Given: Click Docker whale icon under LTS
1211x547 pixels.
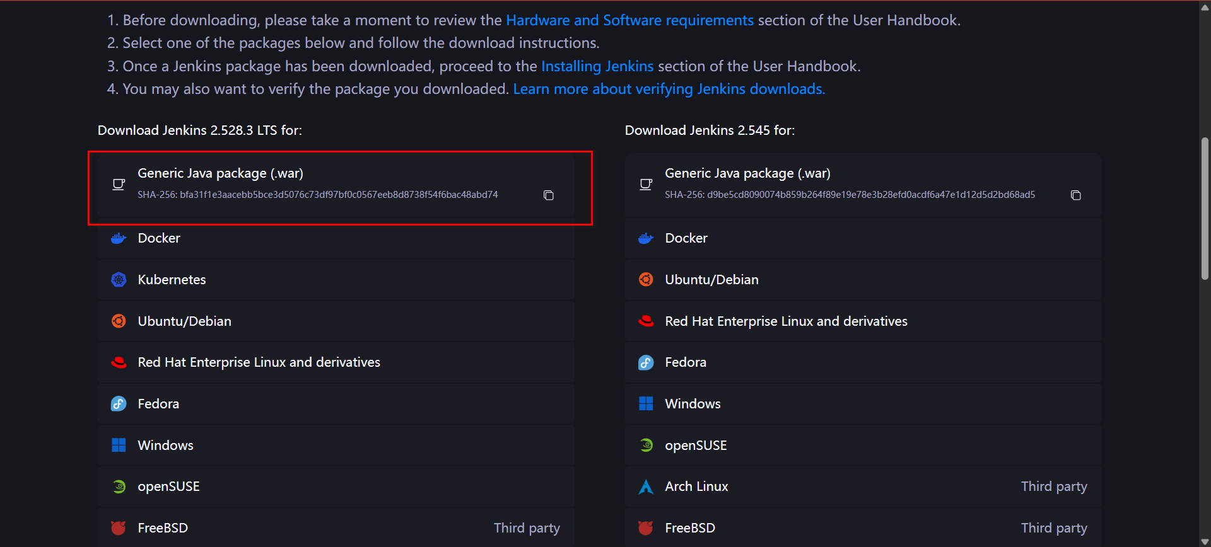Looking at the screenshot, I should click(x=119, y=238).
